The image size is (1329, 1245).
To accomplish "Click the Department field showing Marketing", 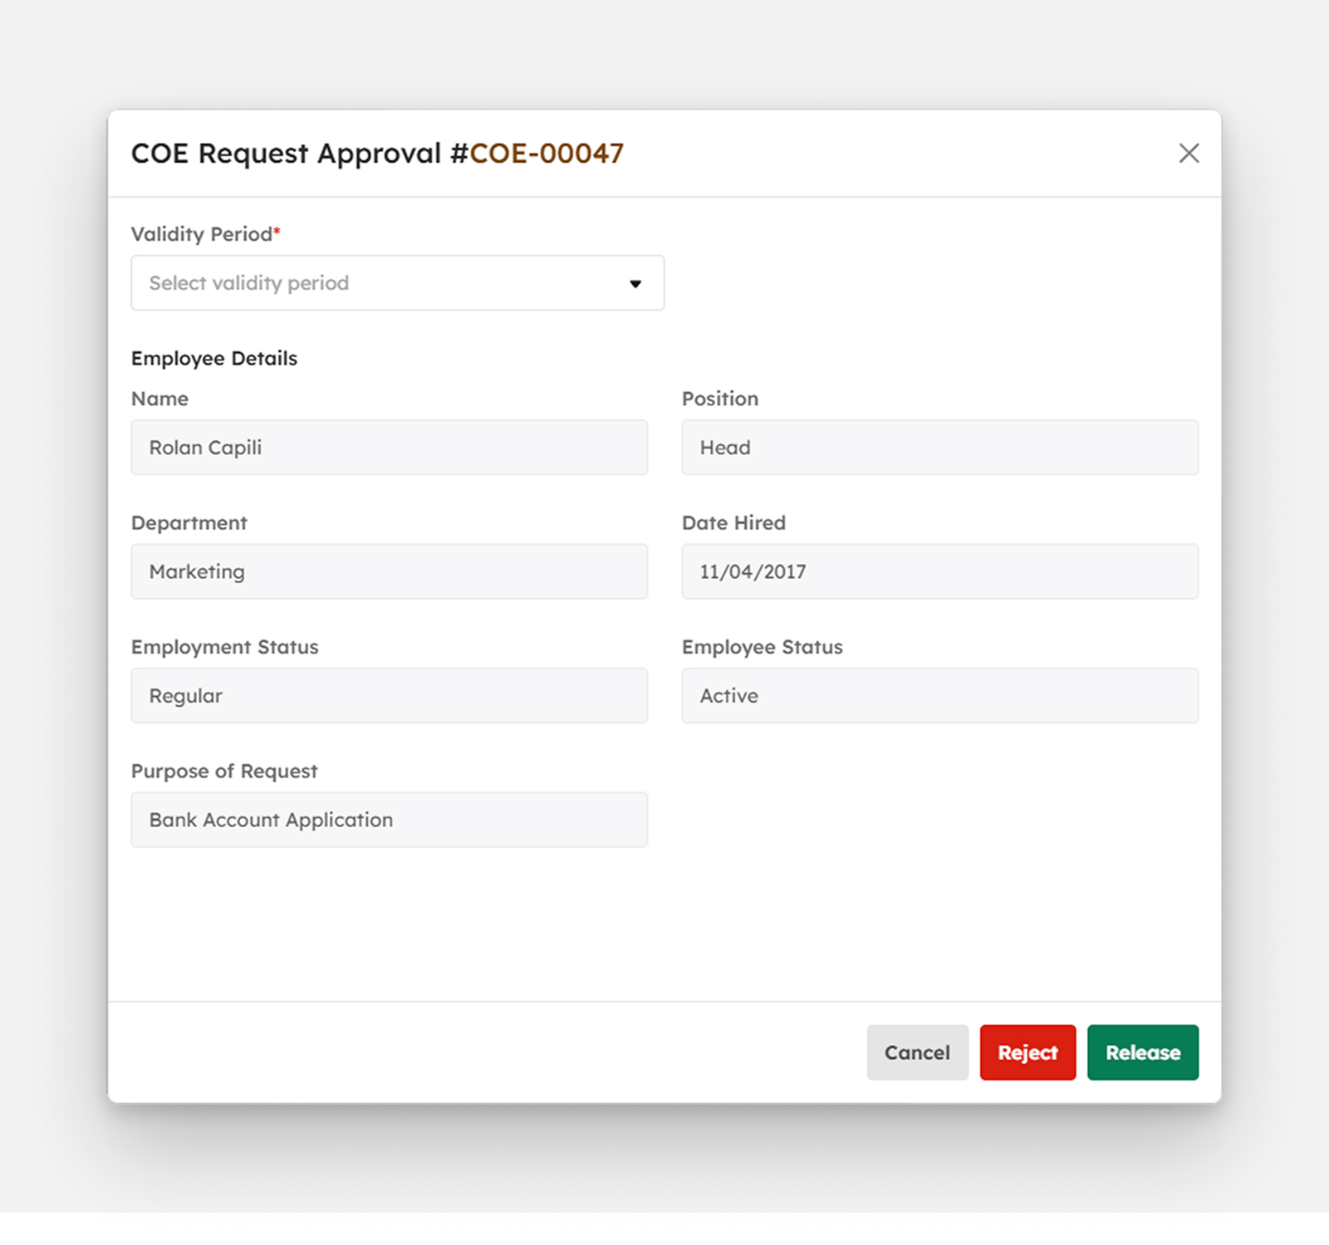I will point(389,571).
